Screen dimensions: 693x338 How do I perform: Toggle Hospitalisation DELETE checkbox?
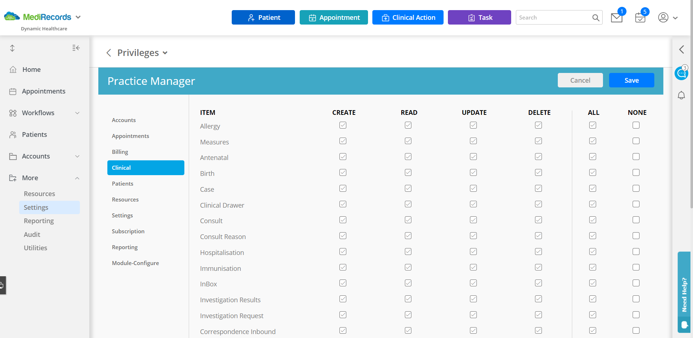[x=539, y=252]
